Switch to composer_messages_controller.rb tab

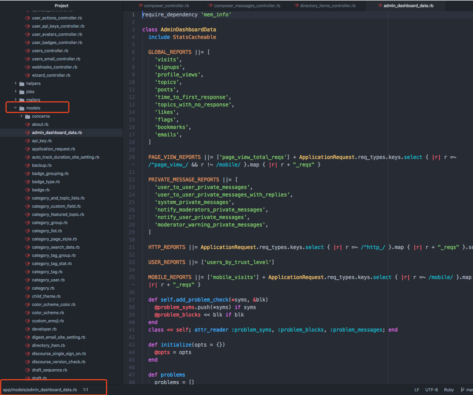coord(247,5)
